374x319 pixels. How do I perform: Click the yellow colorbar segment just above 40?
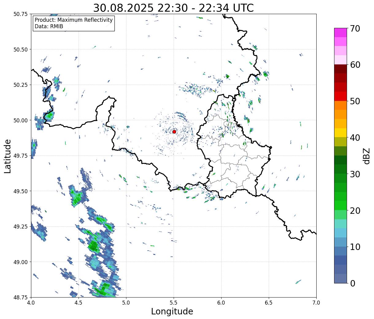point(341,133)
